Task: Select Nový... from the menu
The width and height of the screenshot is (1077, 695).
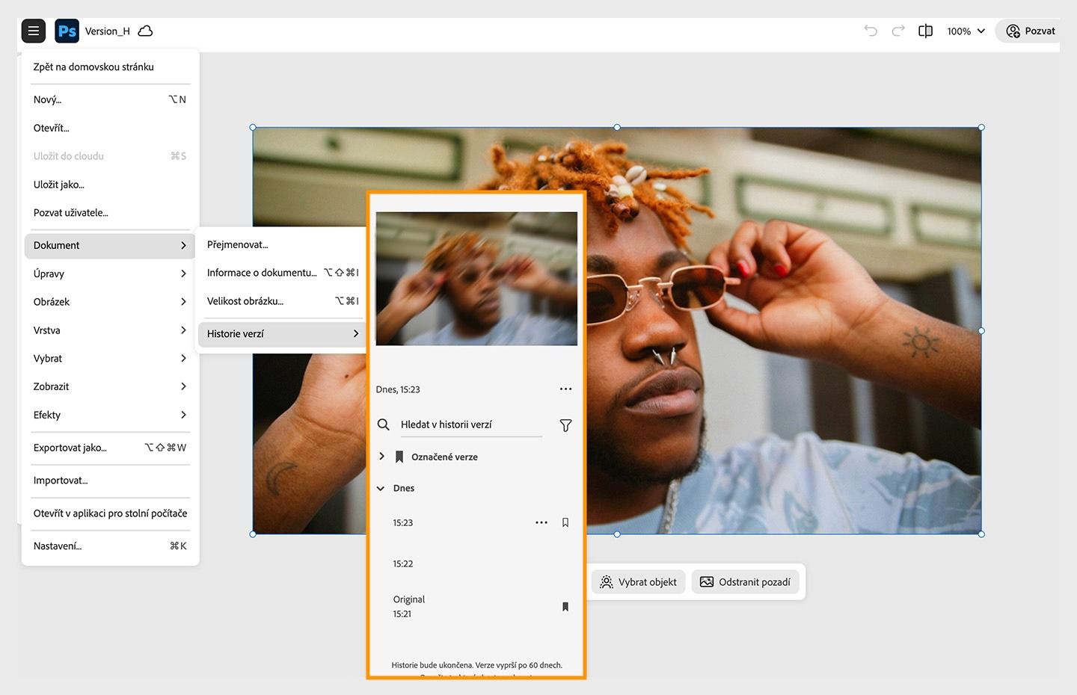Action: (110, 99)
